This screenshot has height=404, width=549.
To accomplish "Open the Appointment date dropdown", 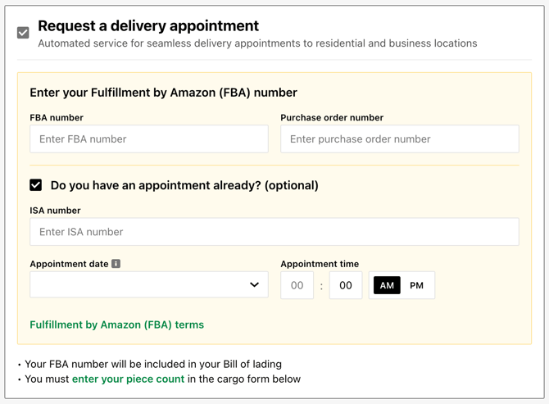I will [x=149, y=284].
